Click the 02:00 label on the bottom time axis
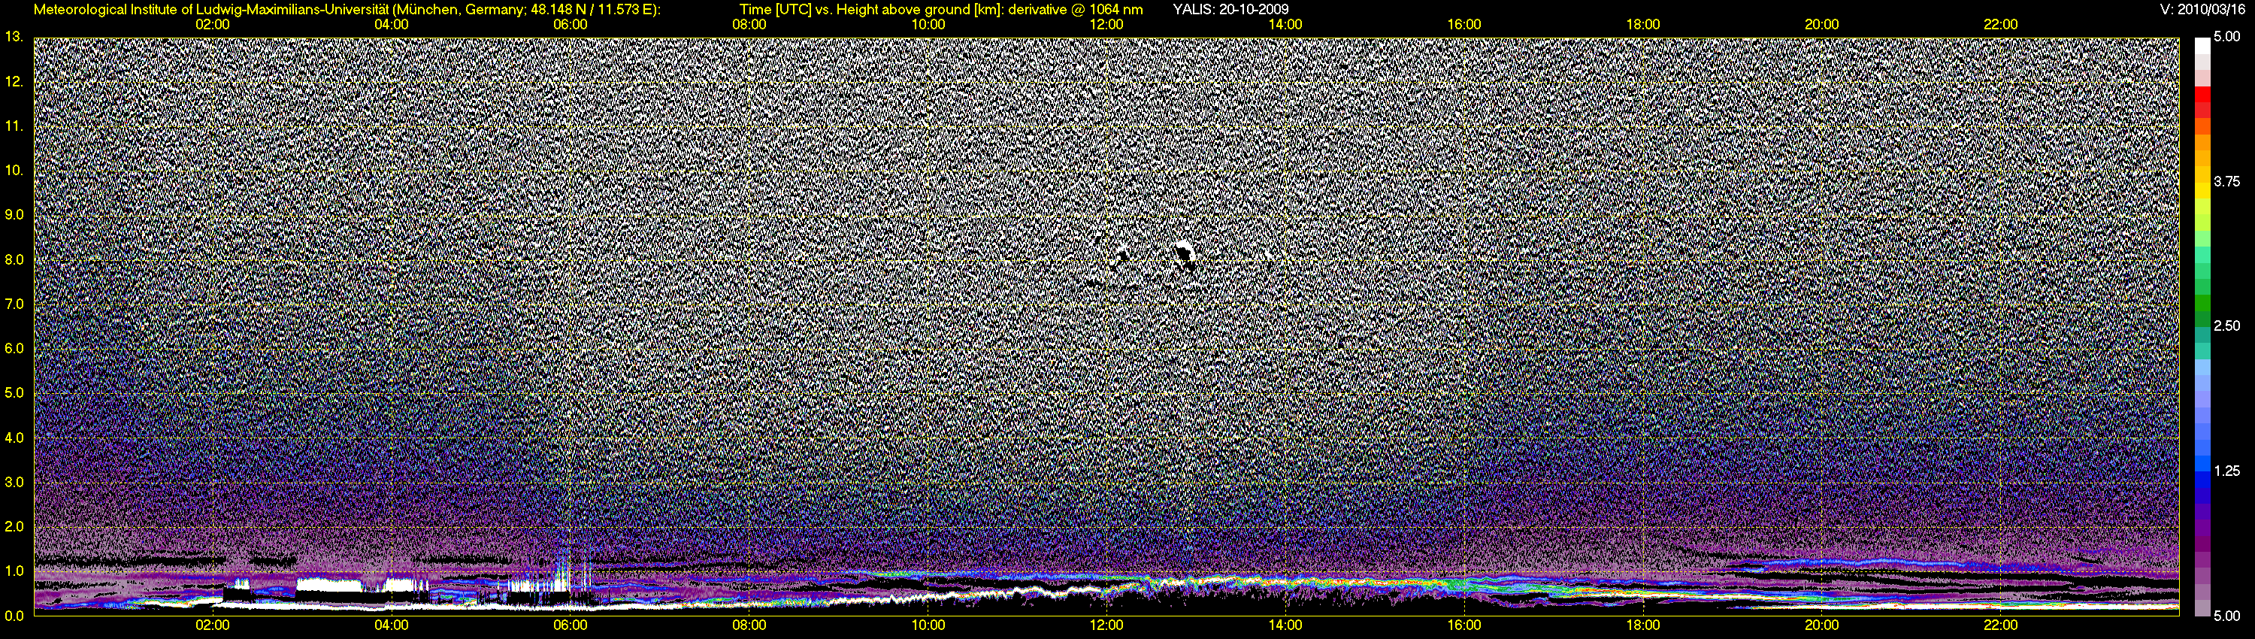2255x639 pixels. tap(213, 625)
